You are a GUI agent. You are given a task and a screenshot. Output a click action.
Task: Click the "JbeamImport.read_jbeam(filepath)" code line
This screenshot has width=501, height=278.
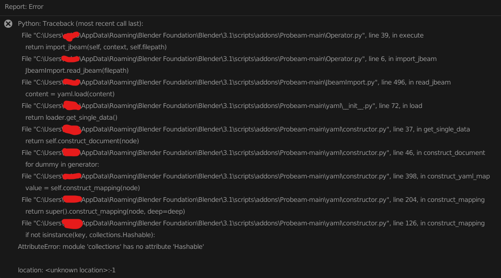point(77,70)
